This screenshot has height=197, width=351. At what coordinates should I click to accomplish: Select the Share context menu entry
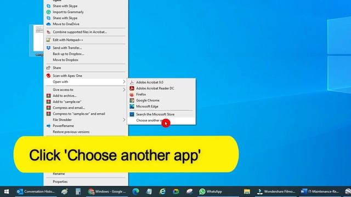86,68
